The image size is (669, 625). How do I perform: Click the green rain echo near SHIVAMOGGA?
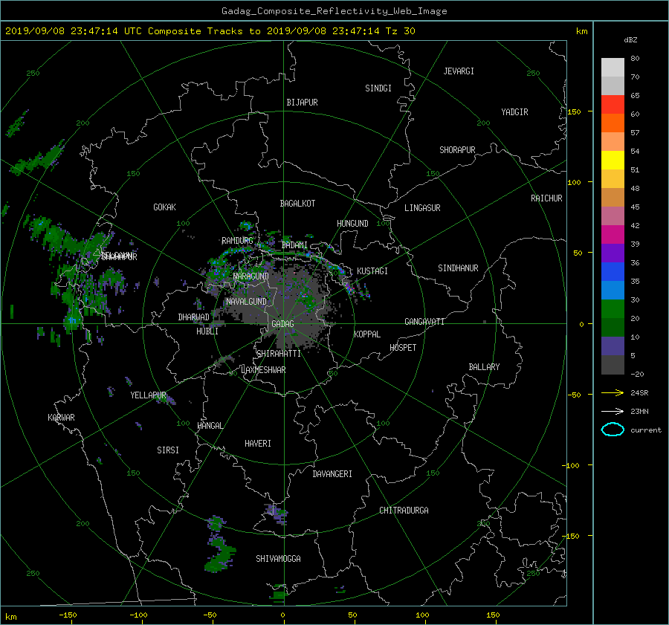coord(221,557)
